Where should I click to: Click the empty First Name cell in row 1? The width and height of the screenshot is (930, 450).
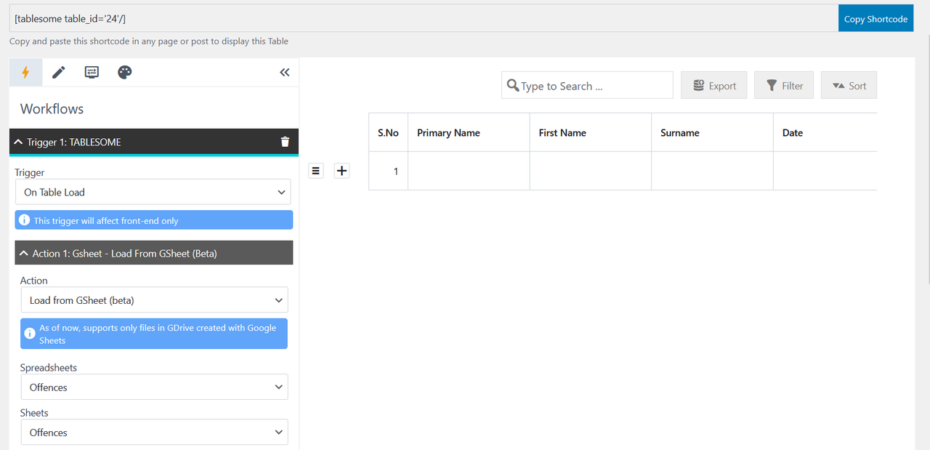[591, 171]
